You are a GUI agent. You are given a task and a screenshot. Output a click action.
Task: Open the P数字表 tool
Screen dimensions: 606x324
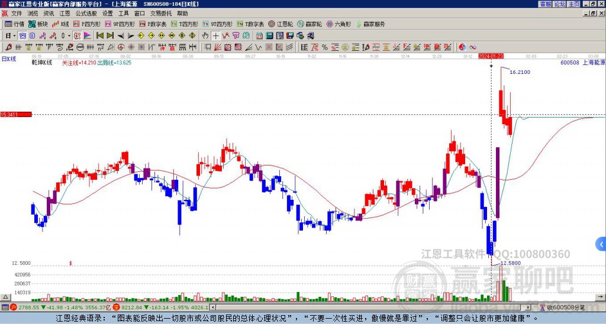click(153, 24)
